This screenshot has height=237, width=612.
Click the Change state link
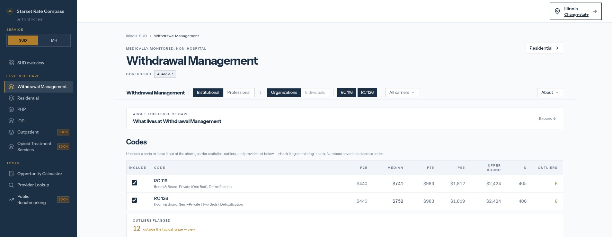coord(576,14)
